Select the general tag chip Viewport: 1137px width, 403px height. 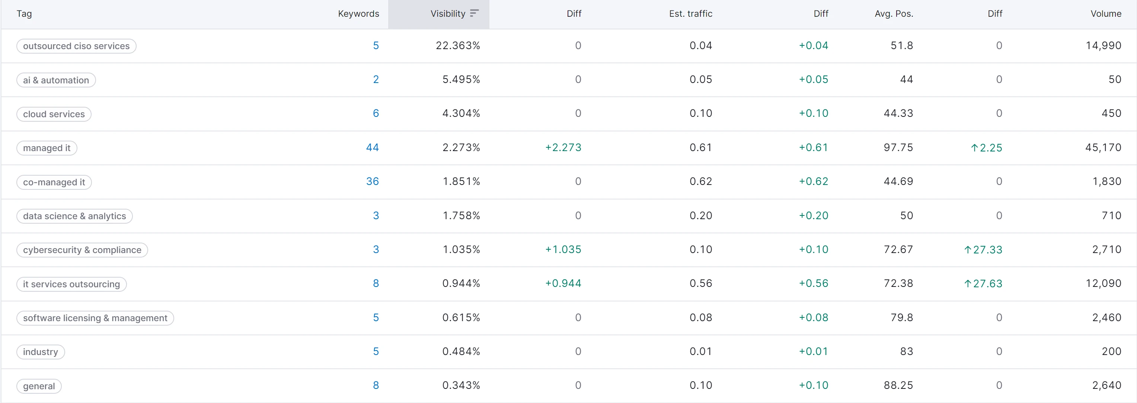coord(39,386)
